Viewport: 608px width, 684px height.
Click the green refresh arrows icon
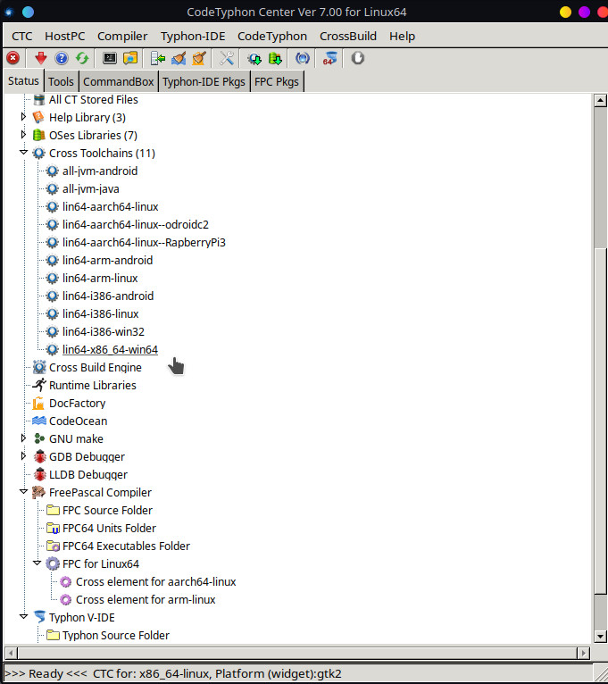[82, 58]
